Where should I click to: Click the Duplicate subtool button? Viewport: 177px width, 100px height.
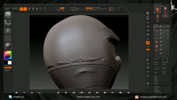[157, 69]
